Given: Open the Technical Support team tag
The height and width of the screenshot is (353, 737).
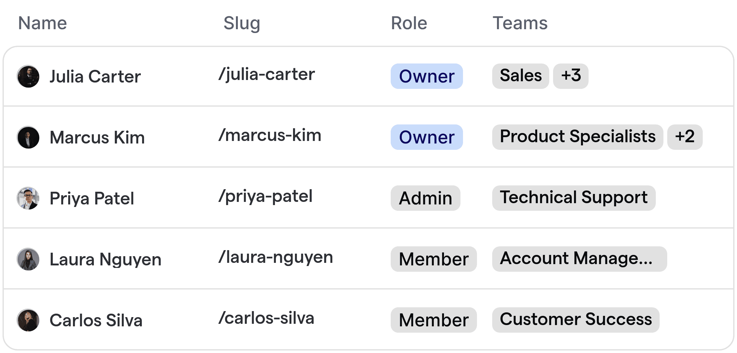Looking at the screenshot, I should (x=574, y=198).
